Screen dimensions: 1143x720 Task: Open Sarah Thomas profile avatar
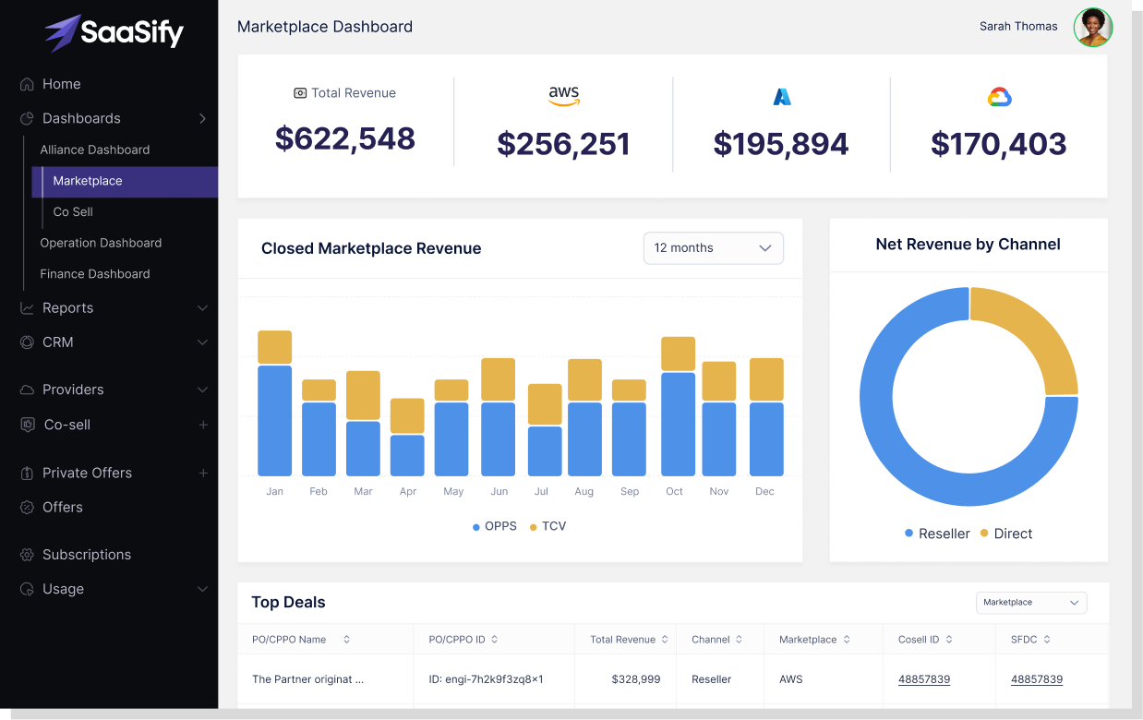pyautogui.click(x=1093, y=28)
